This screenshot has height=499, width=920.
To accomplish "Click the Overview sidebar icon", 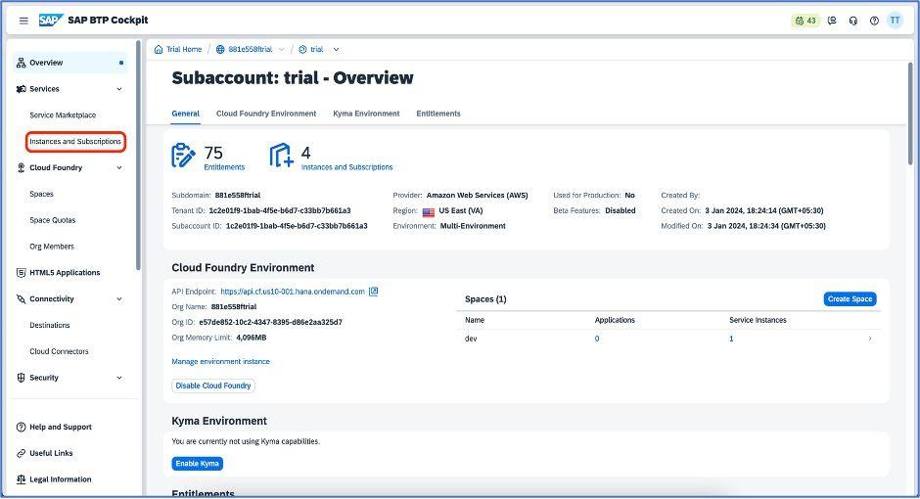I will [x=22, y=63].
